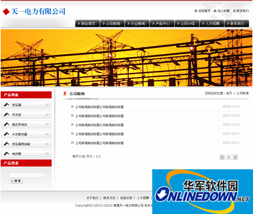The image size is (253, 214).
Task: Open the 公司介绍 navigation tab
Action: click(x=187, y=23)
